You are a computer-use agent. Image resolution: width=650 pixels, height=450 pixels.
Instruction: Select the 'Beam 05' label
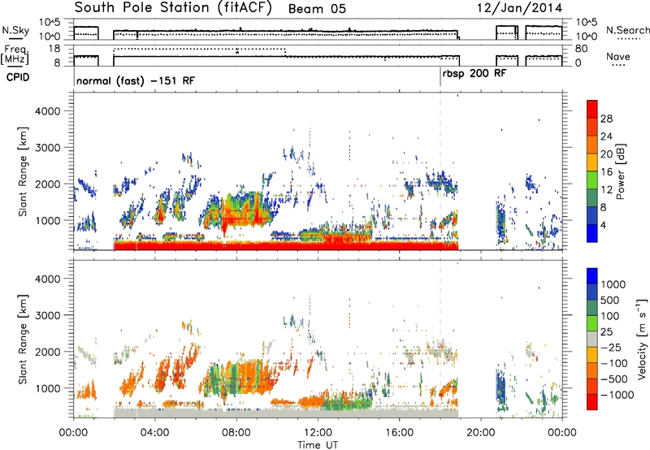pos(317,9)
